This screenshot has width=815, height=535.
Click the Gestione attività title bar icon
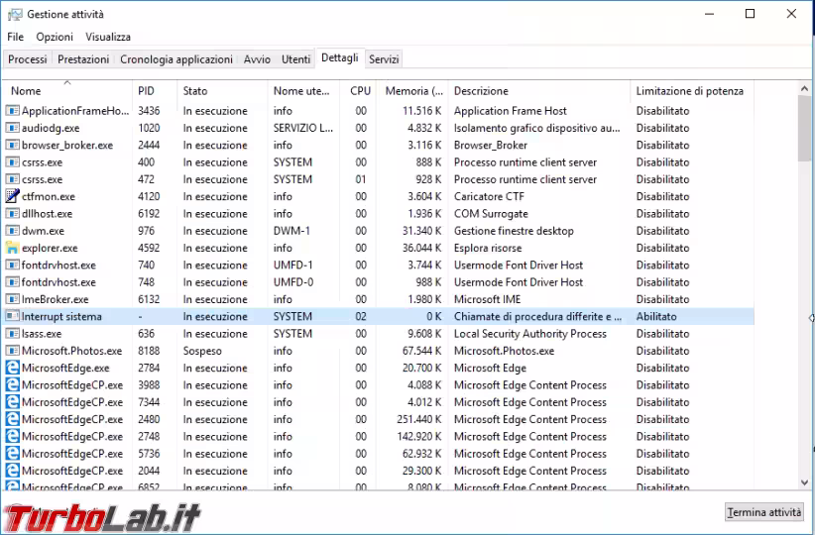tap(15, 14)
